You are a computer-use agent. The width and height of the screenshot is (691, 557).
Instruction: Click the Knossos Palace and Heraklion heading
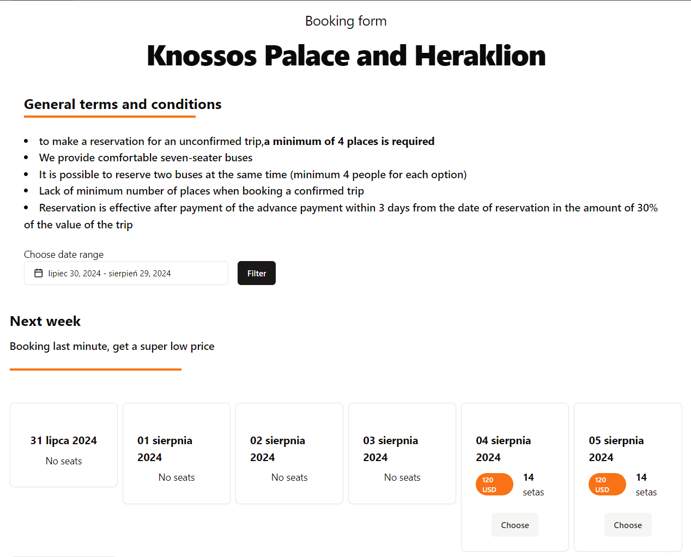pyautogui.click(x=346, y=55)
